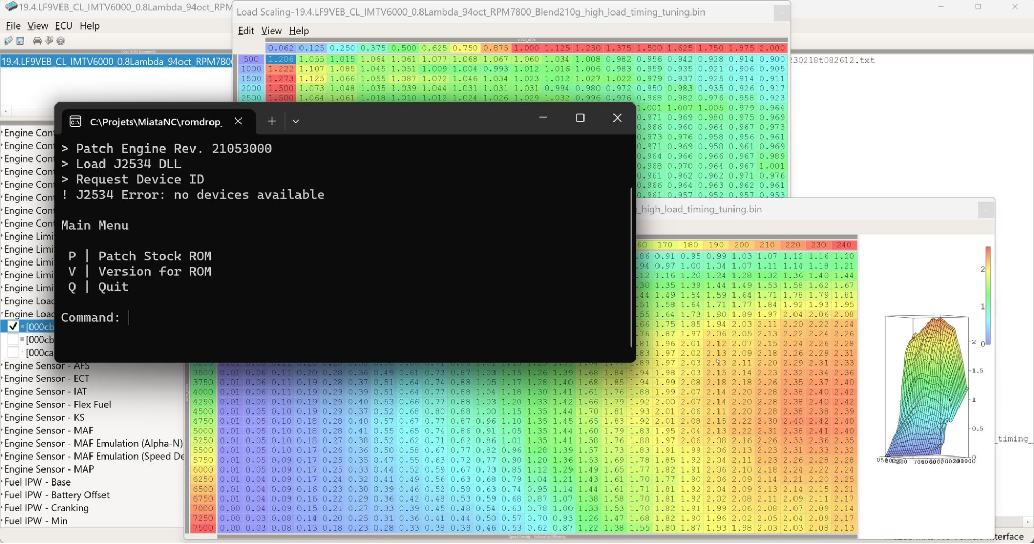Open a new terminal tab with plus
The width and height of the screenshot is (1034, 544).
tap(272, 121)
